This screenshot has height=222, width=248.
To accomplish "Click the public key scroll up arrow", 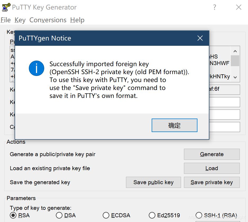I will (235, 51).
